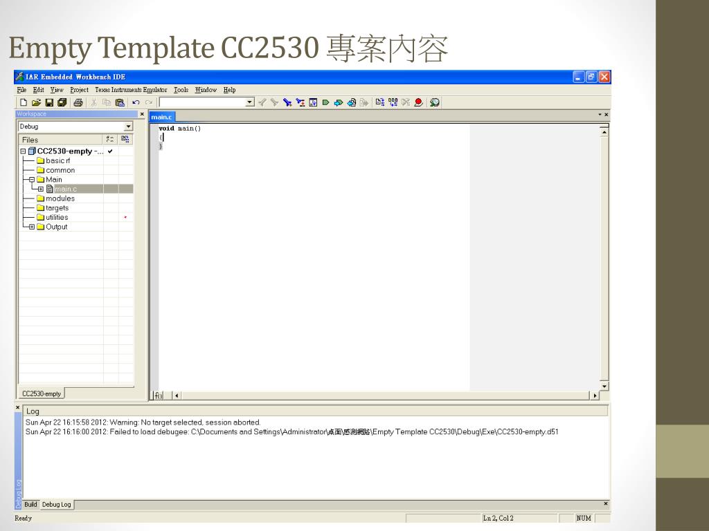Open the Window menu
The image size is (709, 531).
pyautogui.click(x=206, y=90)
